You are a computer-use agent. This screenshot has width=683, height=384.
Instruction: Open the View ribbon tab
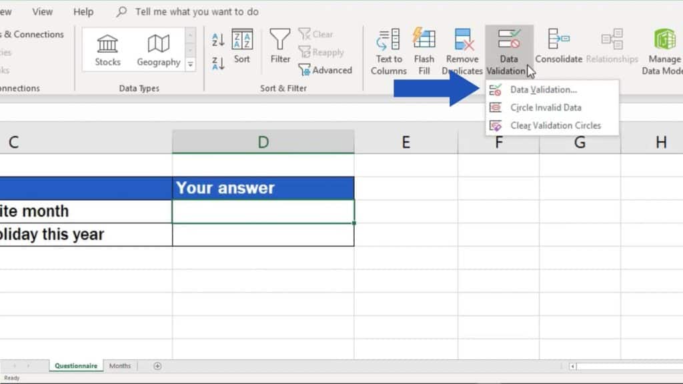point(42,11)
